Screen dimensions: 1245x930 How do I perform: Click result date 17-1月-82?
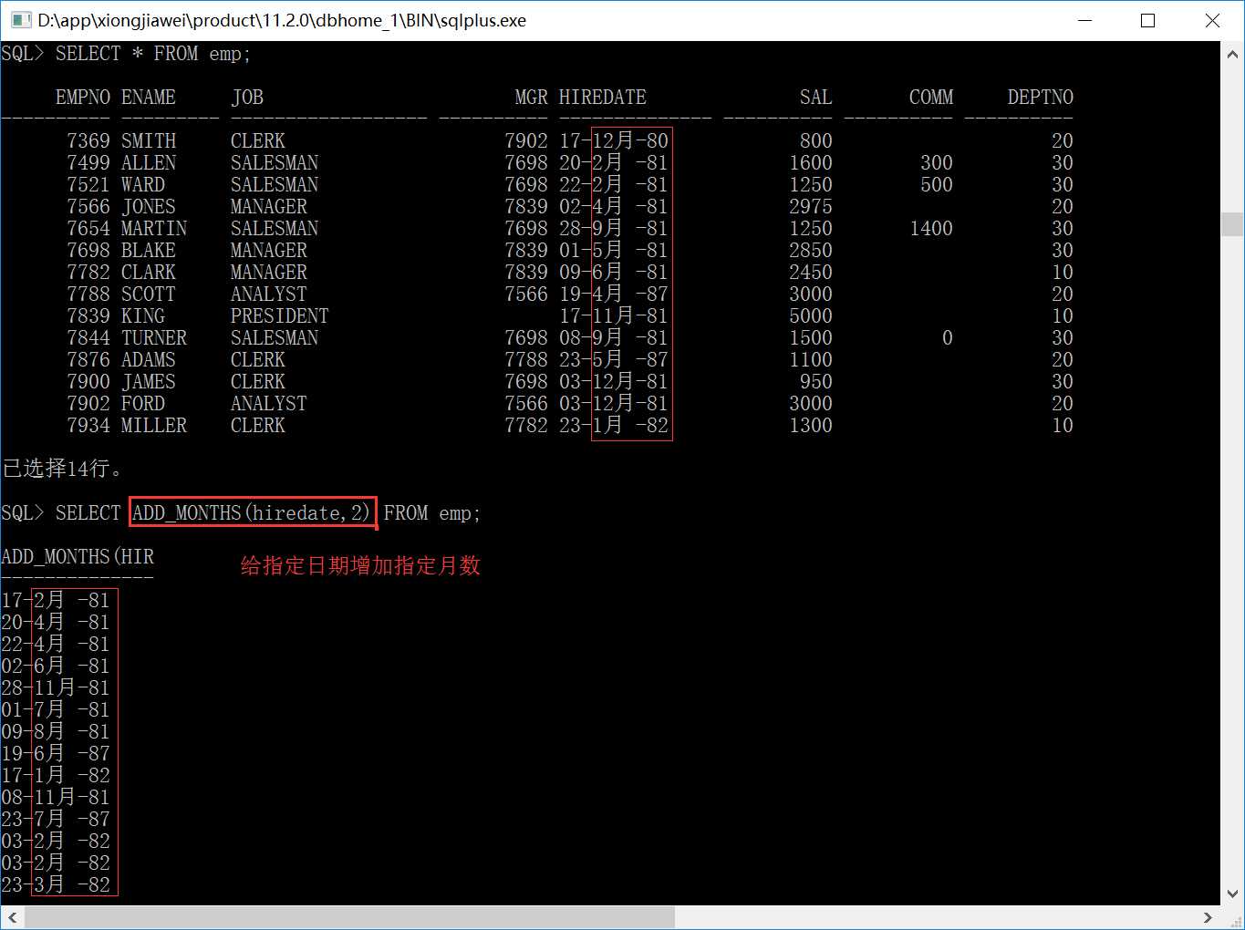[56, 775]
